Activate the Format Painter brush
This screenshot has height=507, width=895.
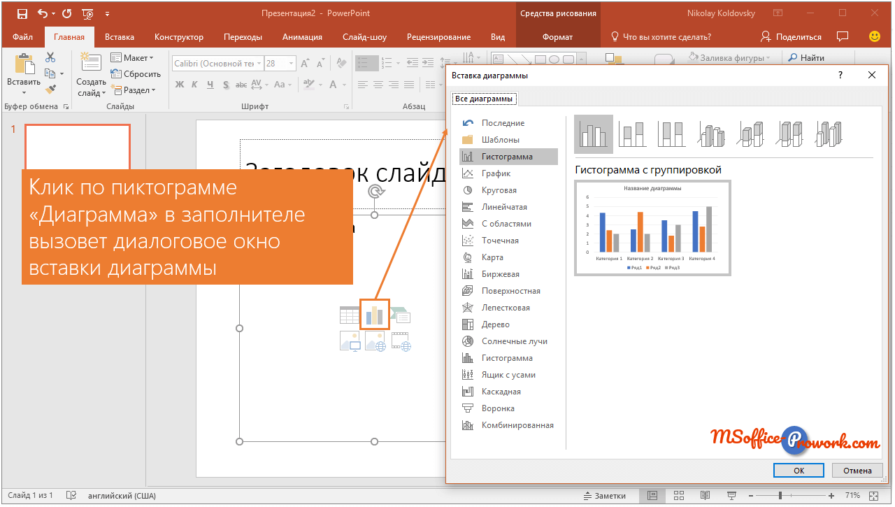50,89
